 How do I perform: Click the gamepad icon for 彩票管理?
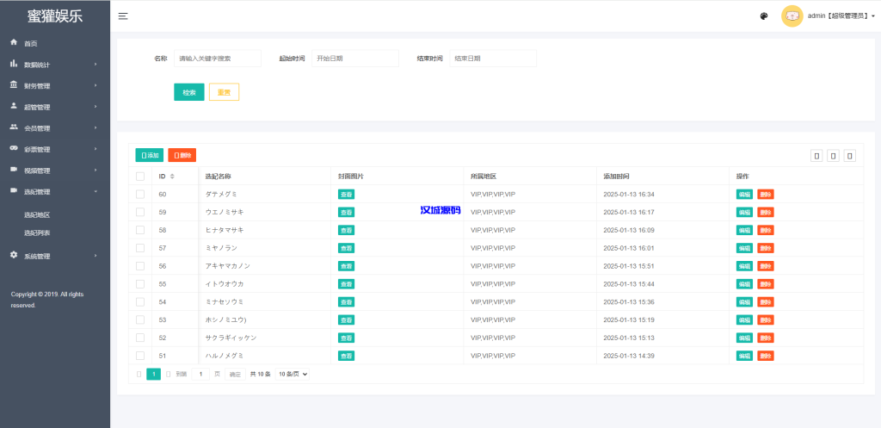[14, 149]
